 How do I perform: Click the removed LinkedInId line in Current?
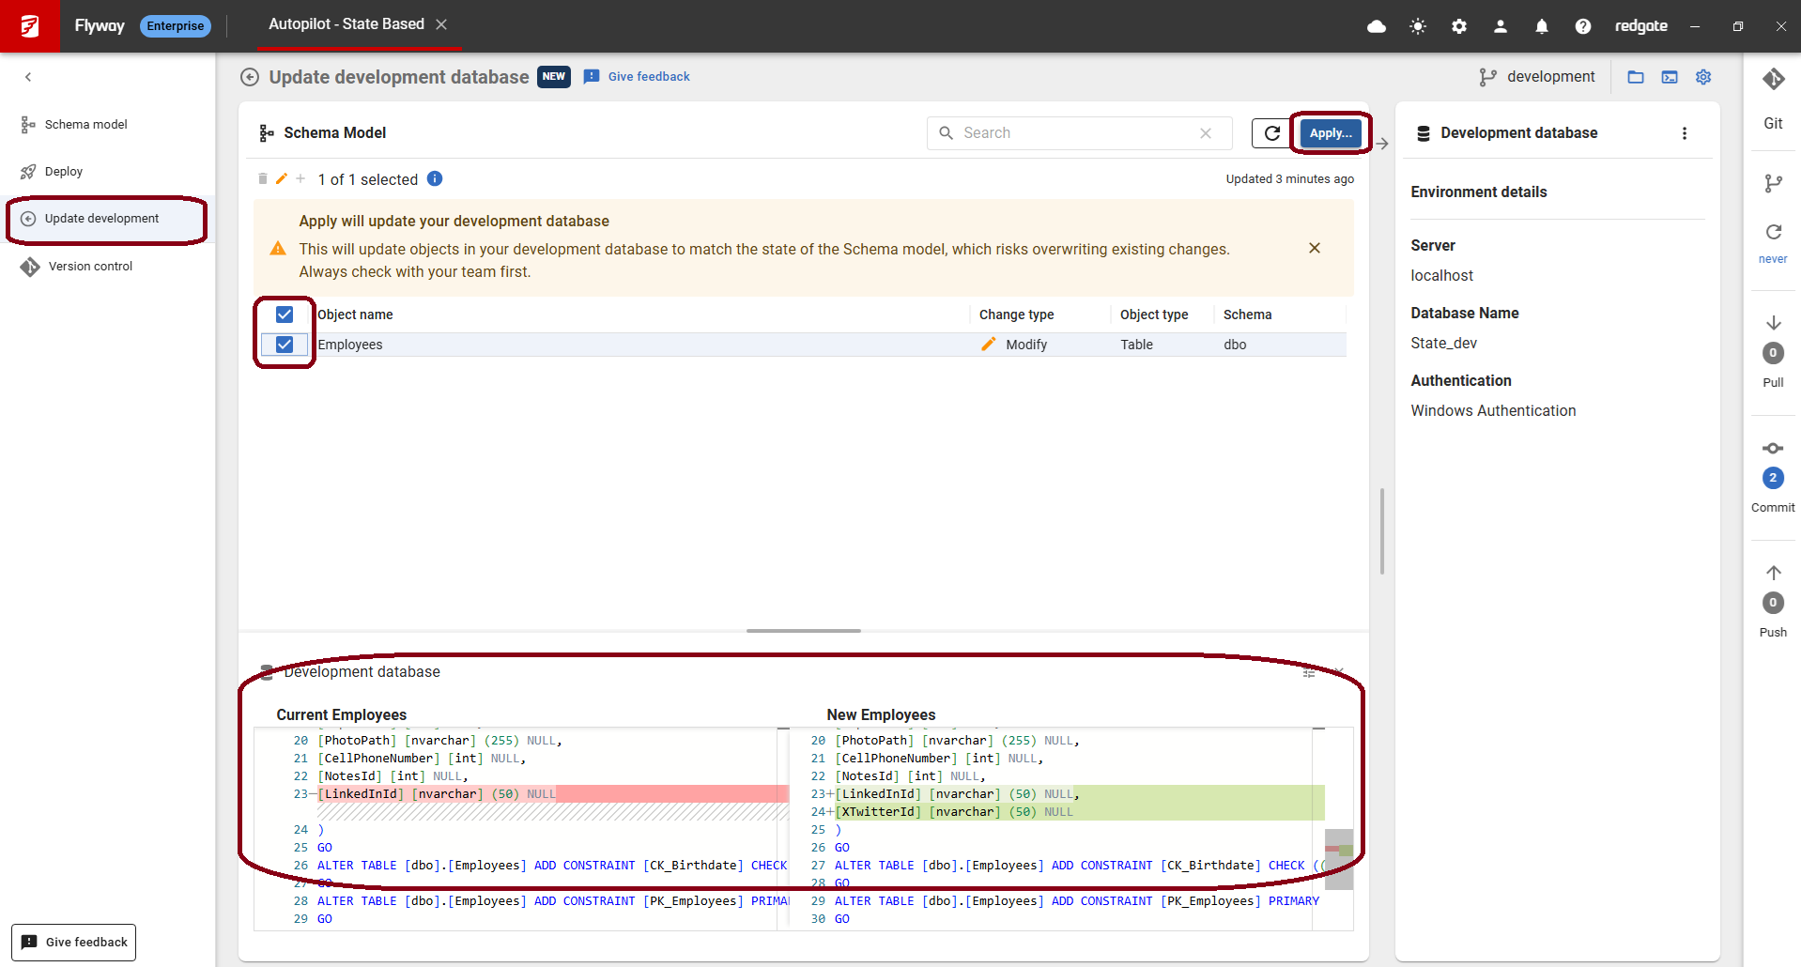[552, 794]
